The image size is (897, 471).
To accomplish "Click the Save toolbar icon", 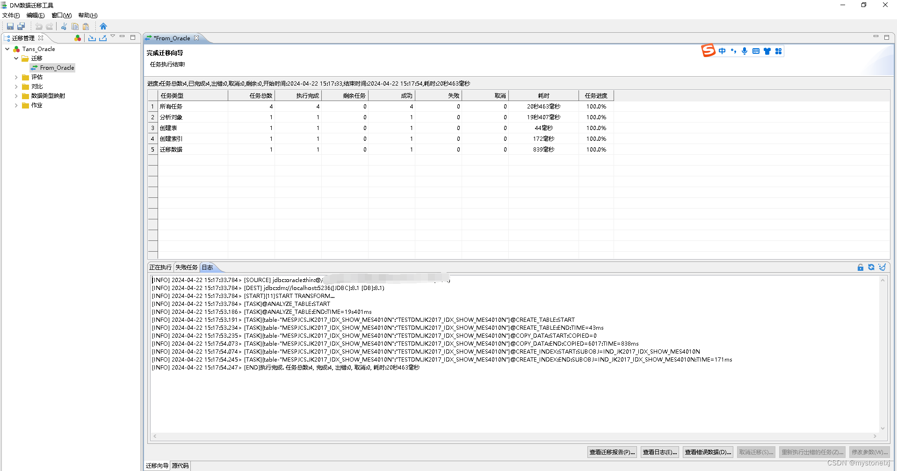I will pos(10,27).
